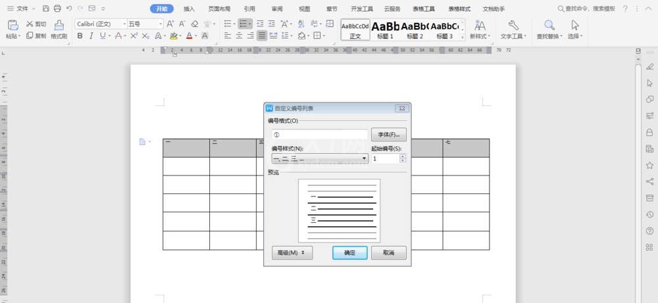Click the 编号格式 input field
Image resolution: width=658 pixels, height=303 pixels.
point(320,135)
